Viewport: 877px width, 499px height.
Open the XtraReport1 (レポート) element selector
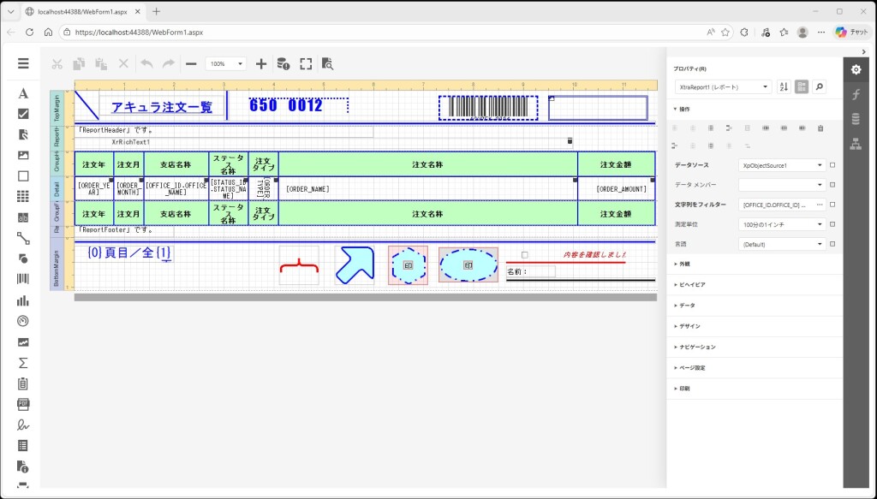pyautogui.click(x=722, y=87)
